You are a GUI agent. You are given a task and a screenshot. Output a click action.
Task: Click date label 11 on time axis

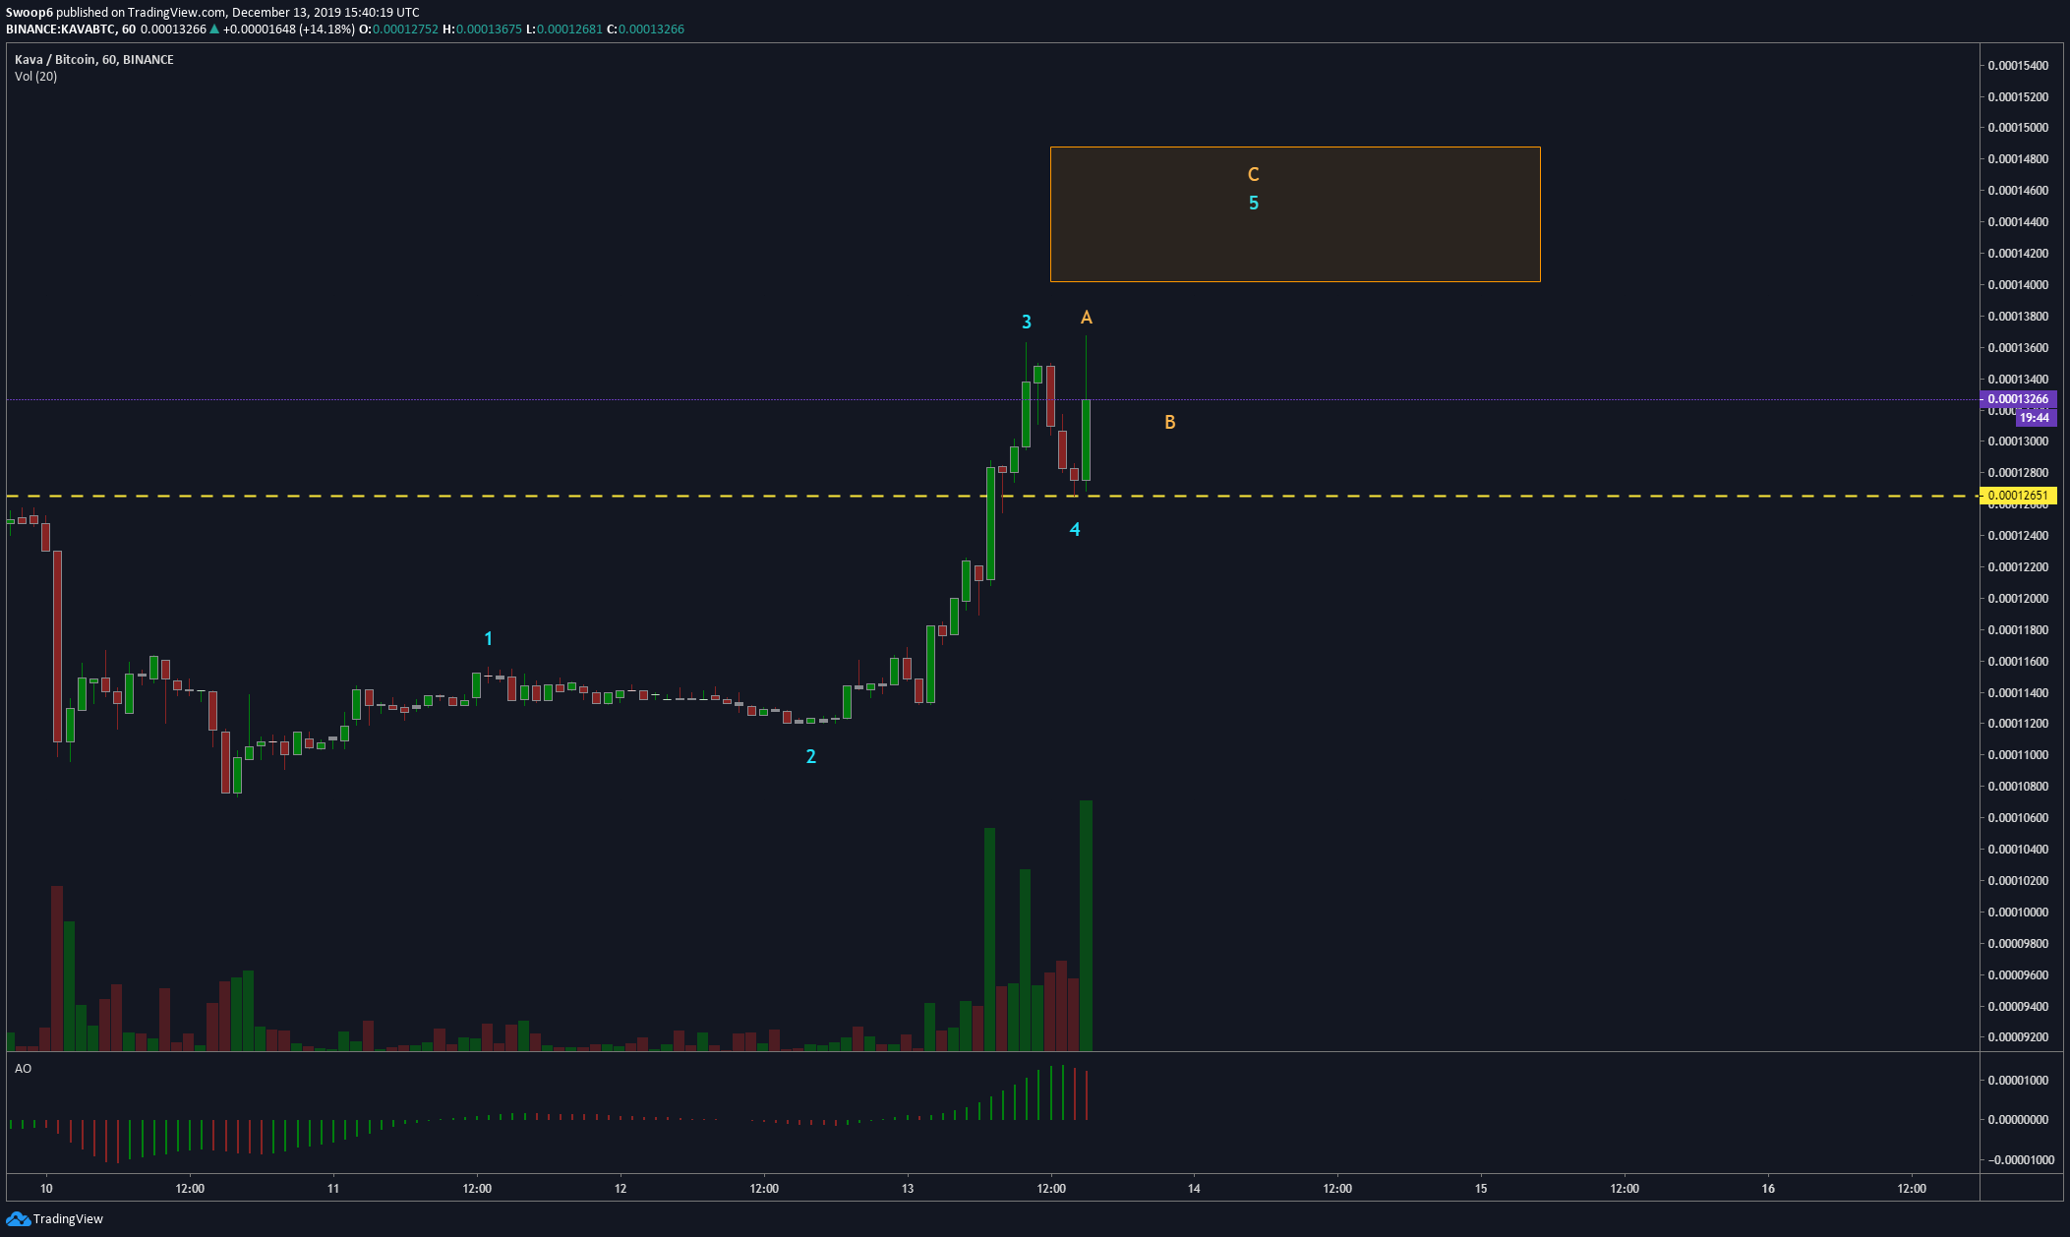tap(333, 1189)
